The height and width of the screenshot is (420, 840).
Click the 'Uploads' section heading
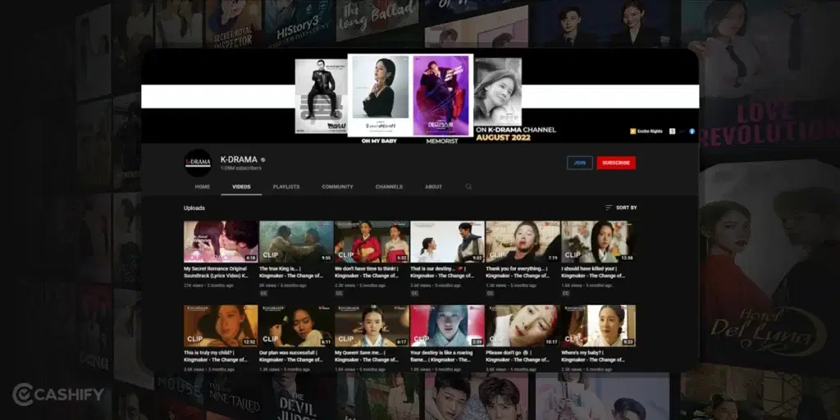pyautogui.click(x=194, y=208)
